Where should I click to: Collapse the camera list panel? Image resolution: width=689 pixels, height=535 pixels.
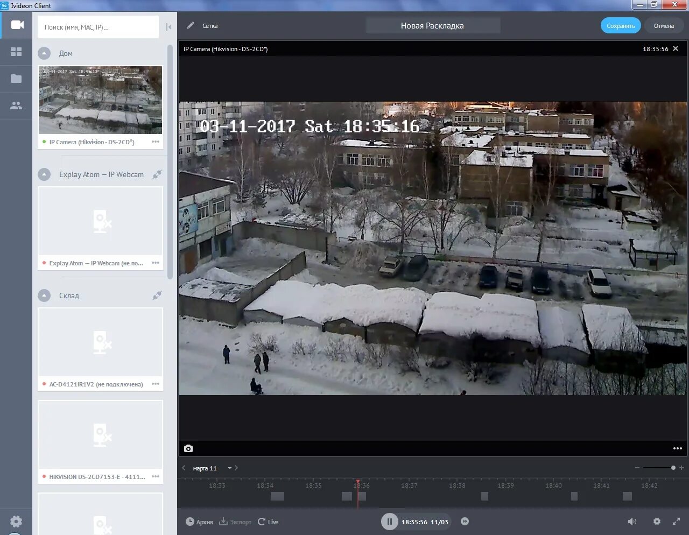pos(168,27)
